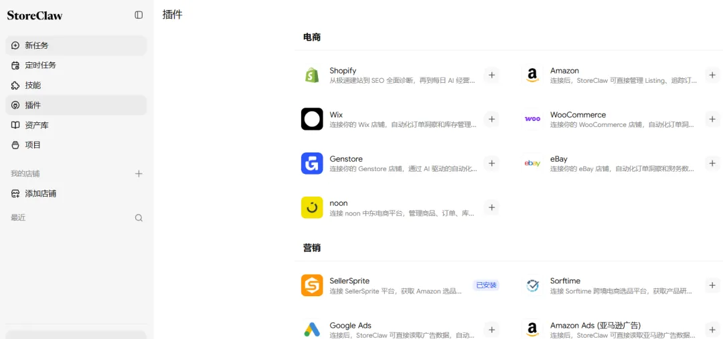Click the Shopify logo icon
This screenshot has height=339, width=723.
pos(312,75)
